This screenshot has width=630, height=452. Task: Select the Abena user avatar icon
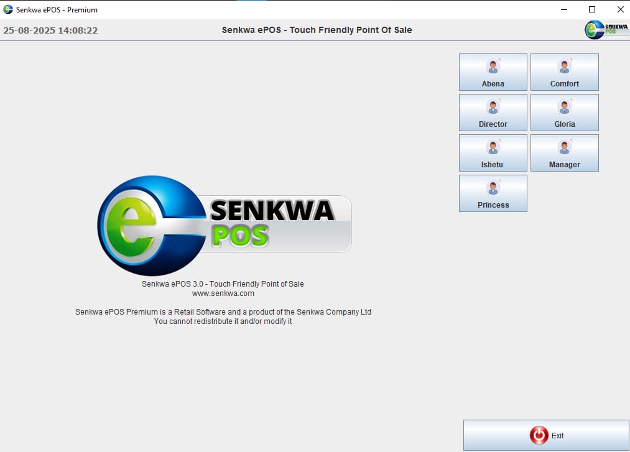click(493, 67)
